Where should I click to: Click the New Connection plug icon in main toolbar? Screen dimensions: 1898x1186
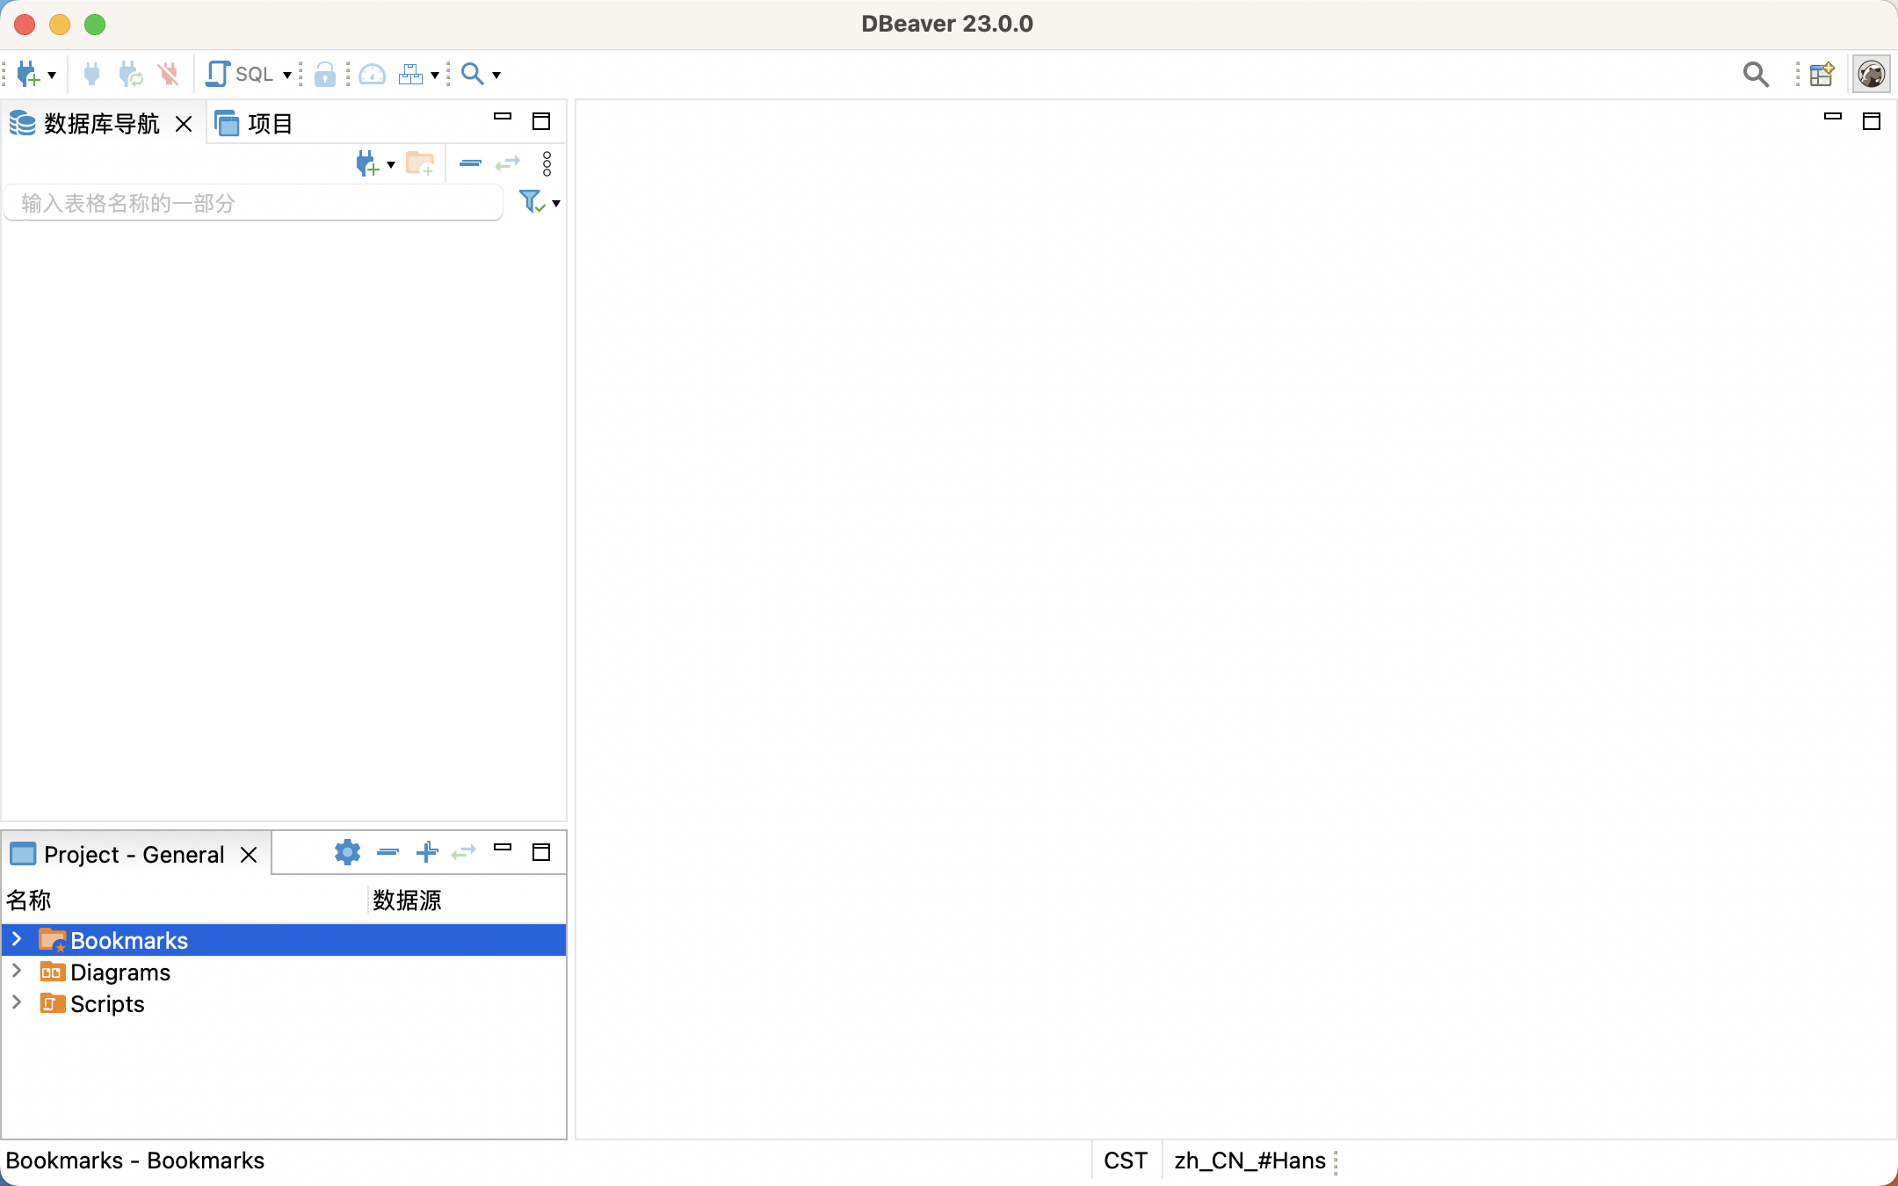pos(28,75)
